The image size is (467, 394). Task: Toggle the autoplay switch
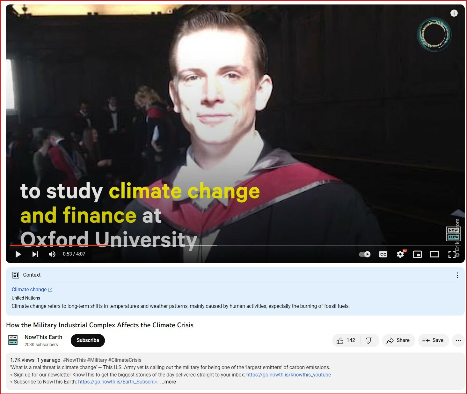(x=365, y=254)
